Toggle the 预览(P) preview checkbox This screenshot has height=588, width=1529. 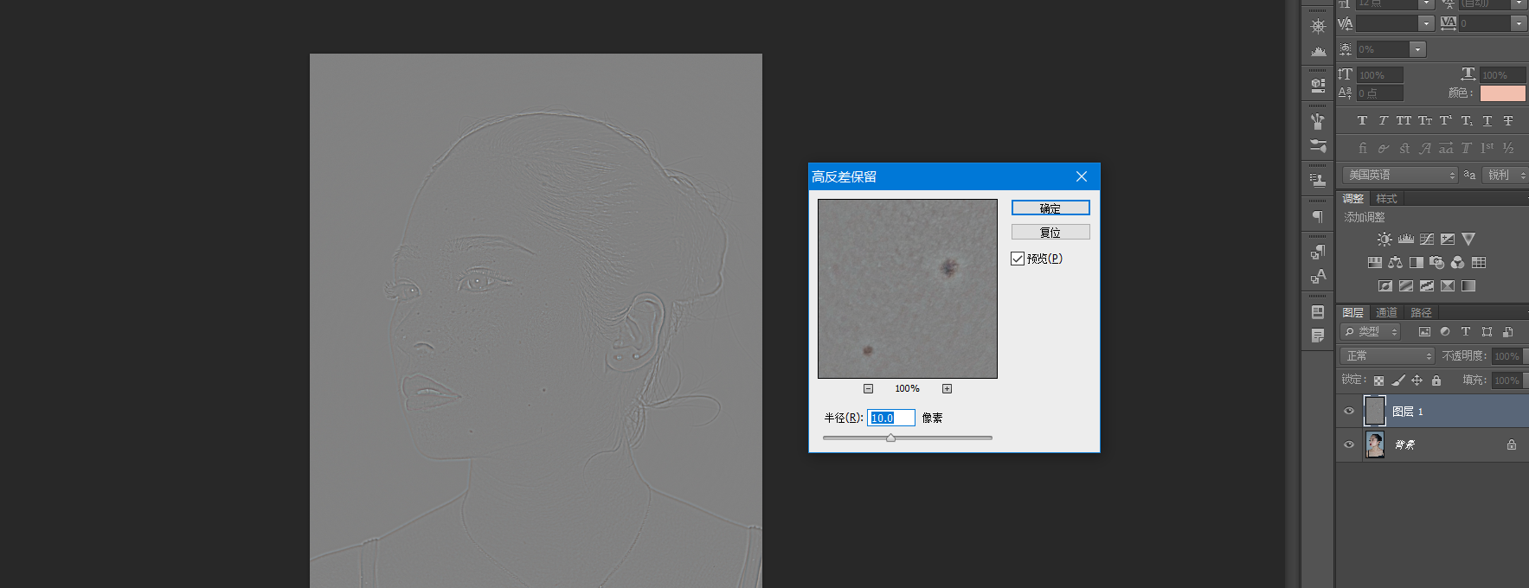coord(1018,259)
